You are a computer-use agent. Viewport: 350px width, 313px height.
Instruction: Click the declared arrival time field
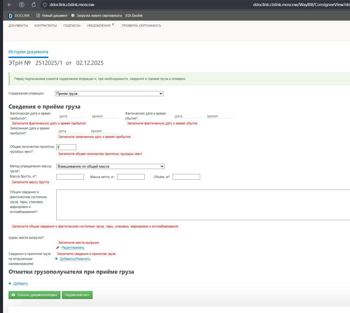tap(104, 131)
